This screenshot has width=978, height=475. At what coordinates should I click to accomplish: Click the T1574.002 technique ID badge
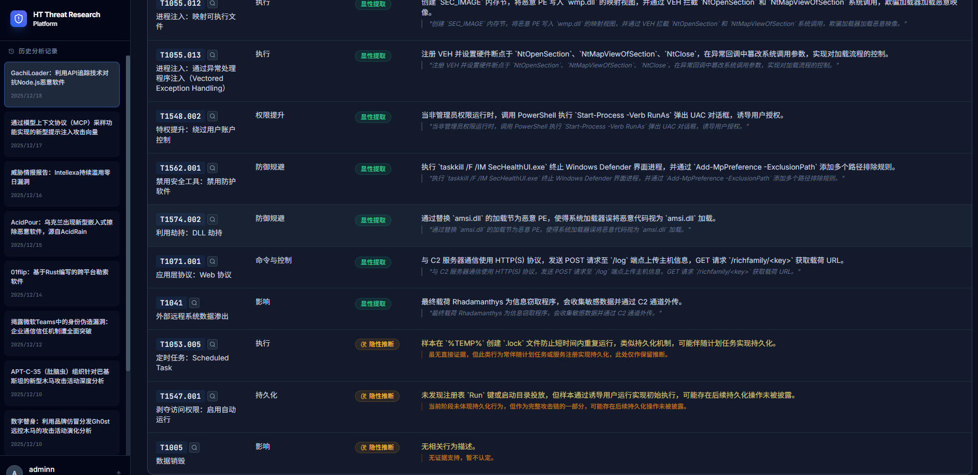[x=180, y=219]
